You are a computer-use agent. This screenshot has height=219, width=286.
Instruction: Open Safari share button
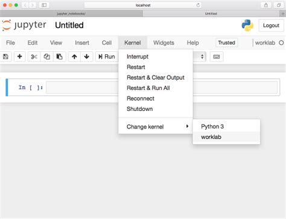[266, 5]
